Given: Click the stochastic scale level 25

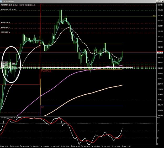Looking at the screenshot, I should (158, 138).
